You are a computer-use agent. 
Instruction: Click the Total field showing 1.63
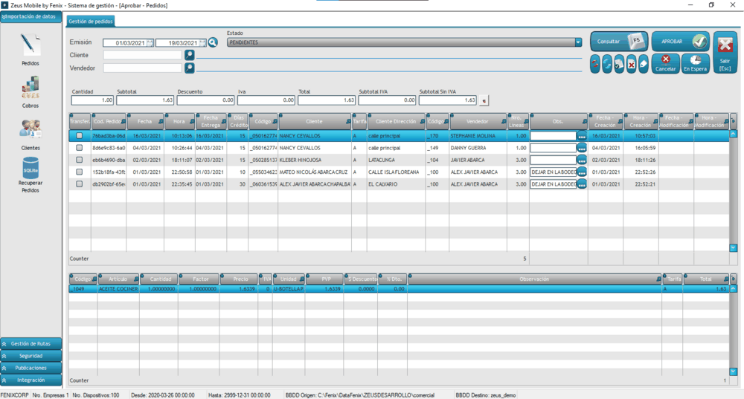[x=327, y=100]
